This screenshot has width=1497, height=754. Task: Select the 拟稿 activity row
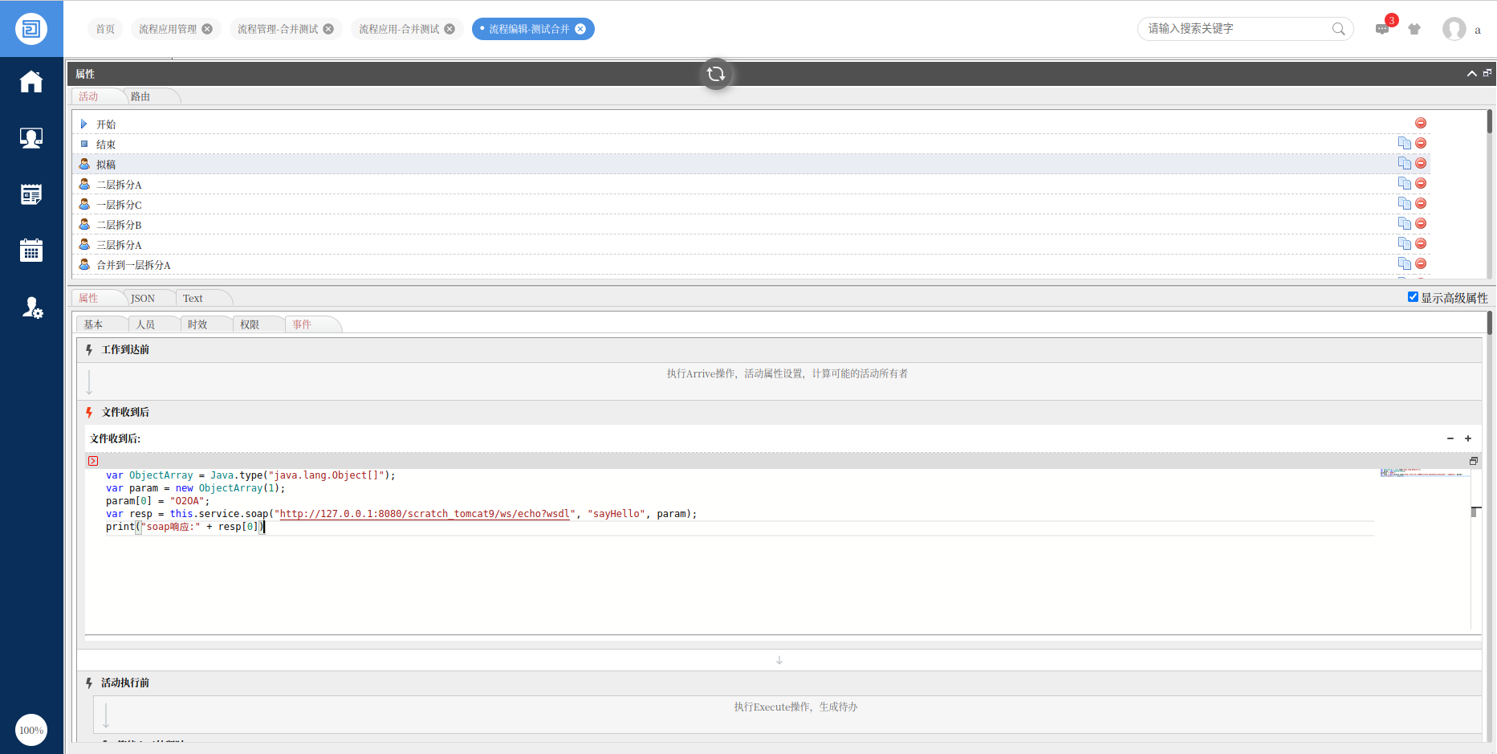point(751,164)
